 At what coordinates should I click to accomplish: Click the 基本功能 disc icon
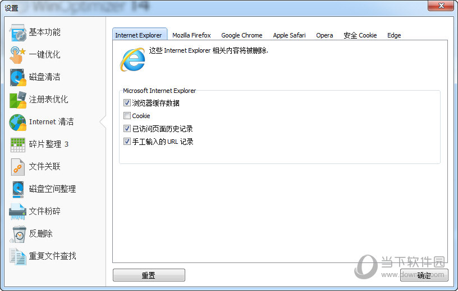(x=18, y=32)
